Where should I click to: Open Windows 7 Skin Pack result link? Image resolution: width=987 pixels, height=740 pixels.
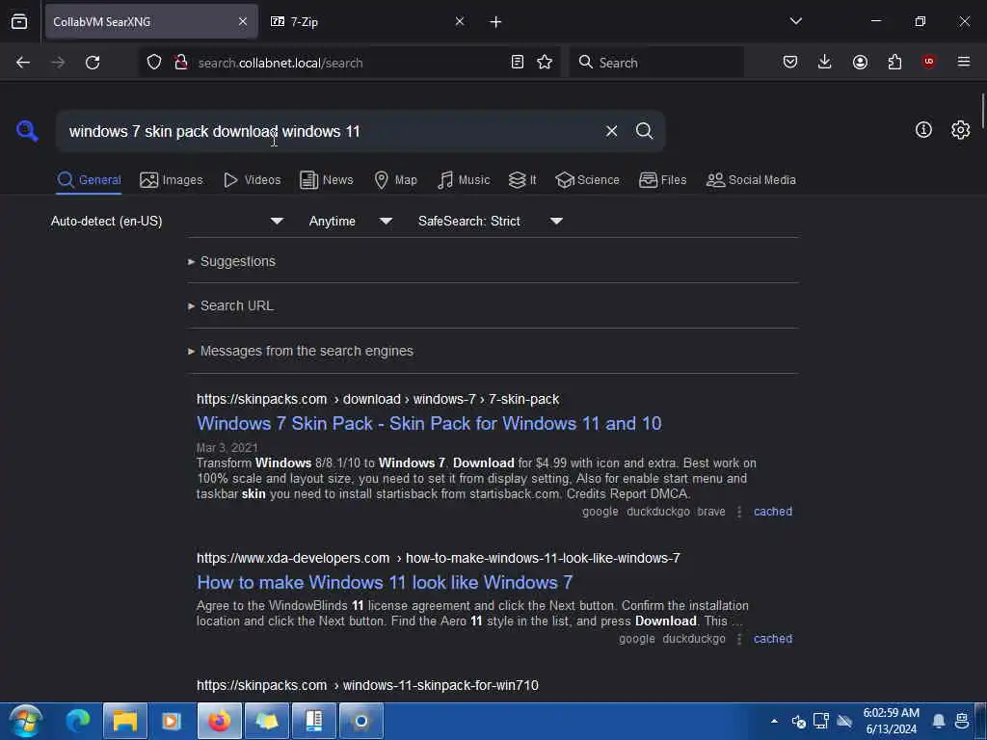click(429, 424)
